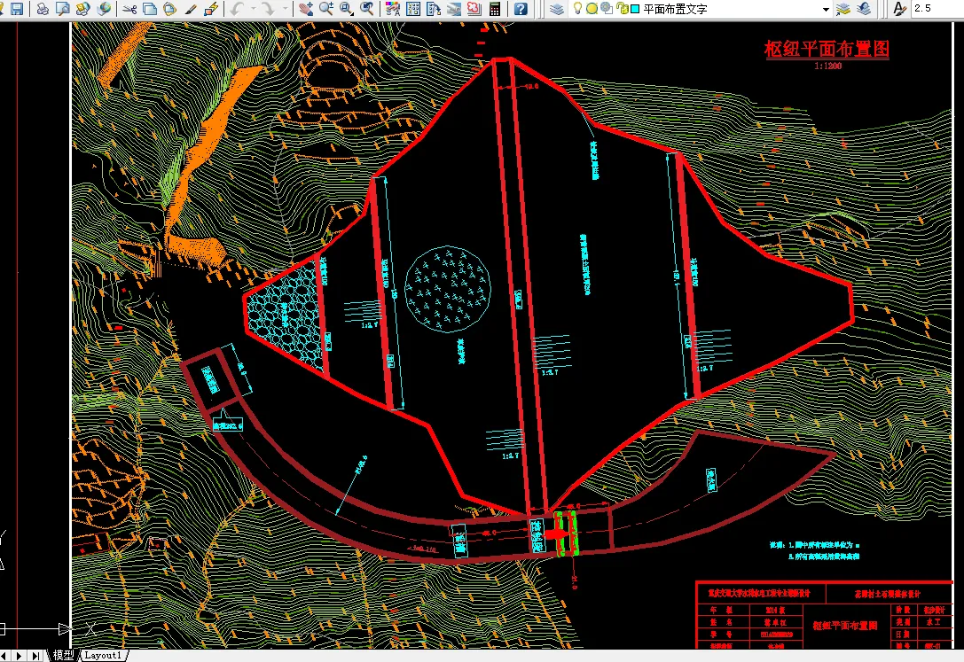Click the Plot printer icon
Viewport: 964px width, 662px height.
(43, 9)
